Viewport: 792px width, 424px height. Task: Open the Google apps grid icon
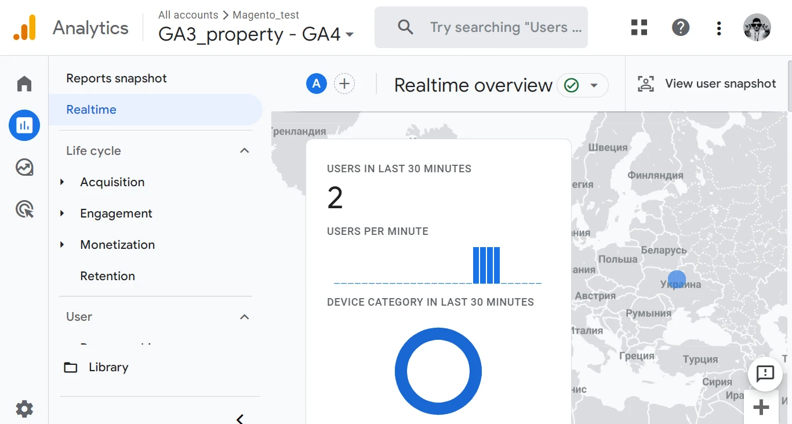[x=639, y=27]
